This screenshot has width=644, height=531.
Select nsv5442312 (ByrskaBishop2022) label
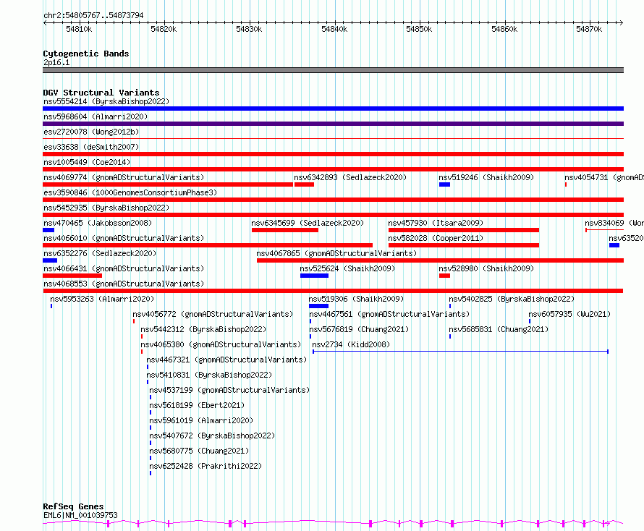(204, 329)
